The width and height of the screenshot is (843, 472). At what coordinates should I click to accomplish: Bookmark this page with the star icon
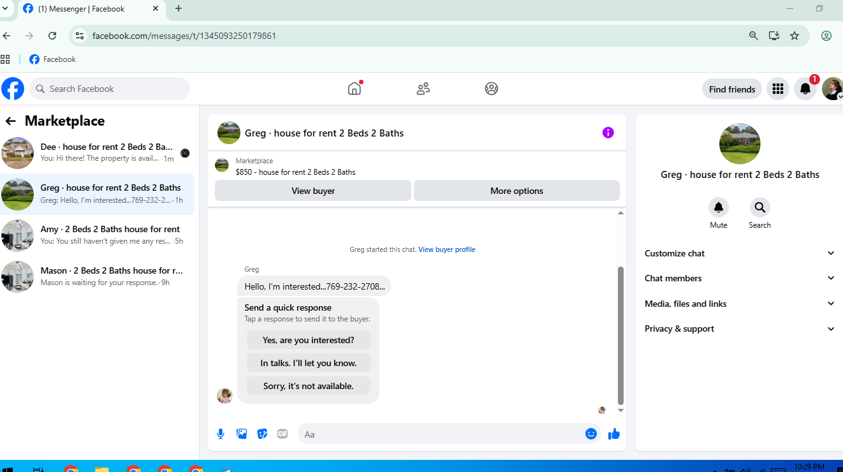795,36
